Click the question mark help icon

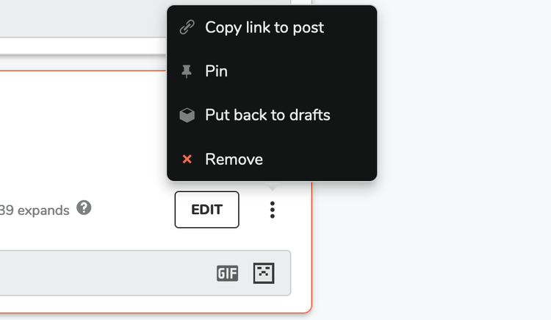pos(84,208)
